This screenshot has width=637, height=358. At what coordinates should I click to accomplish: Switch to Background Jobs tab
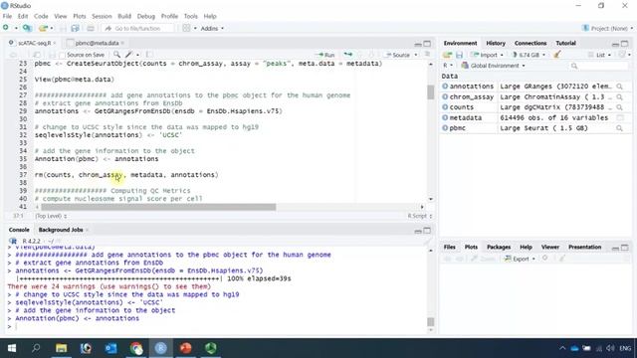(61, 230)
